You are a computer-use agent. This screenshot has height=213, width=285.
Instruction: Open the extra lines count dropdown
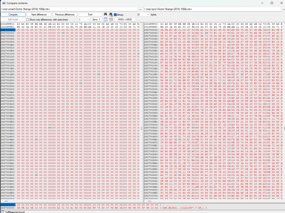point(84,19)
